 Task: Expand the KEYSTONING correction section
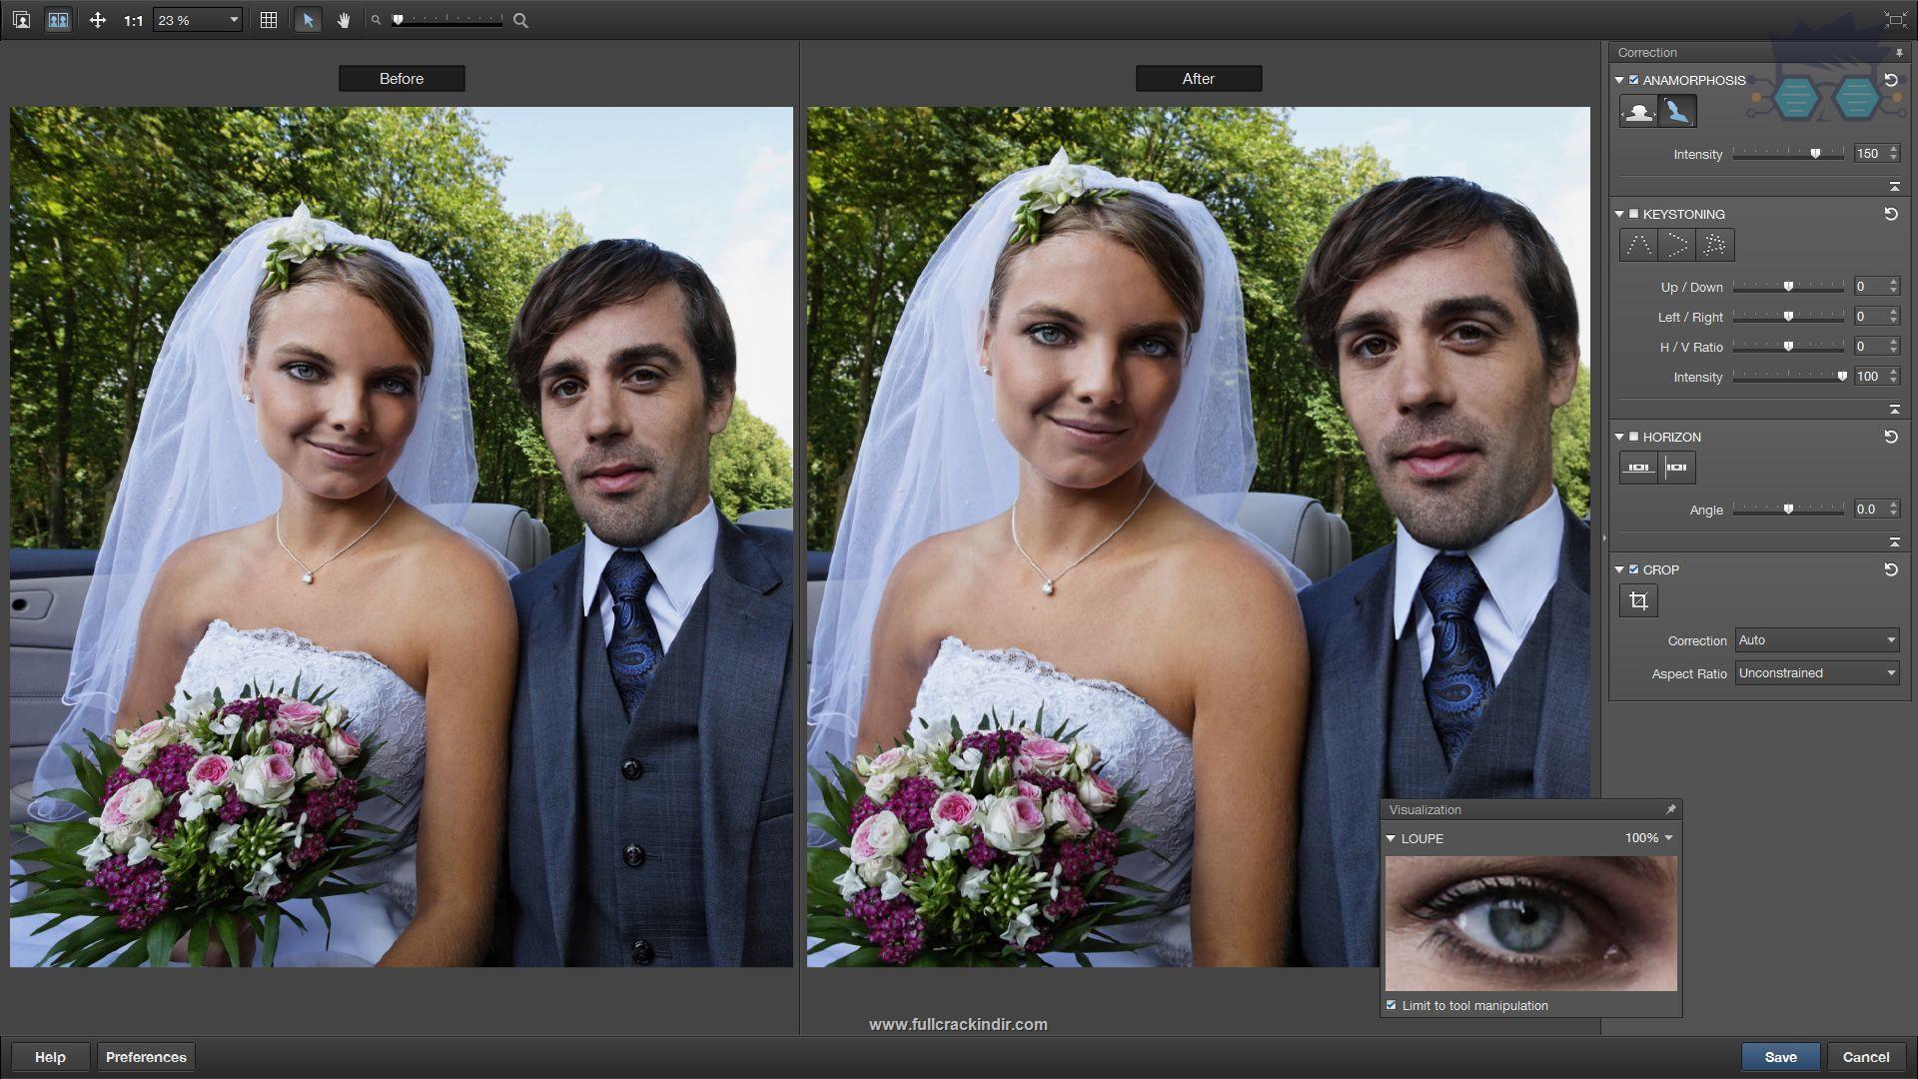(1621, 212)
